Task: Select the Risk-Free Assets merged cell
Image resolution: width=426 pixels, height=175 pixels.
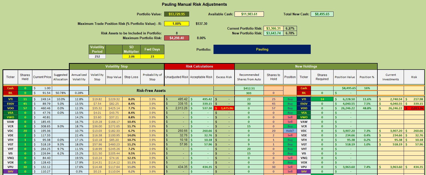Action: click(x=151, y=91)
